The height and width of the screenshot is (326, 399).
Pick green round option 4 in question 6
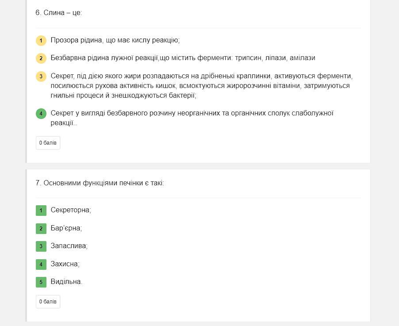41,114
